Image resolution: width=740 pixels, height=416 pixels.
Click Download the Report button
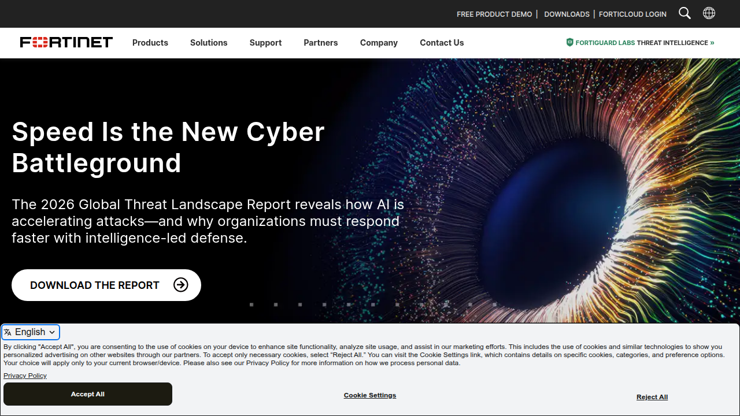(106, 285)
